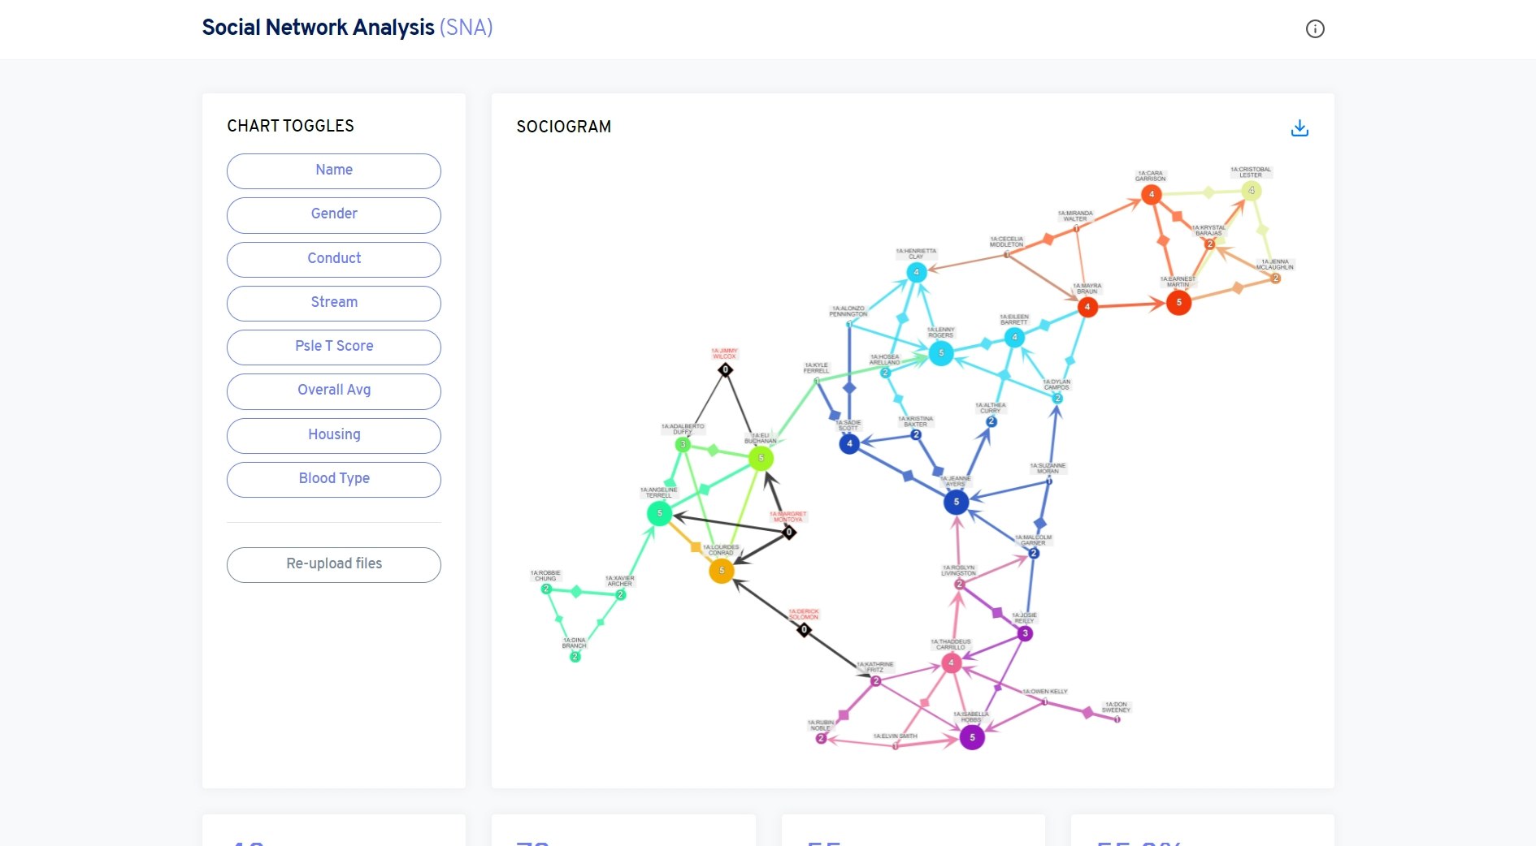Select the SOCIOGRAM panel title

coord(564,127)
